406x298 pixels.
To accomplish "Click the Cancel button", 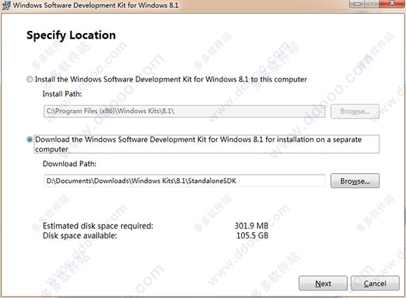I will [375, 283].
